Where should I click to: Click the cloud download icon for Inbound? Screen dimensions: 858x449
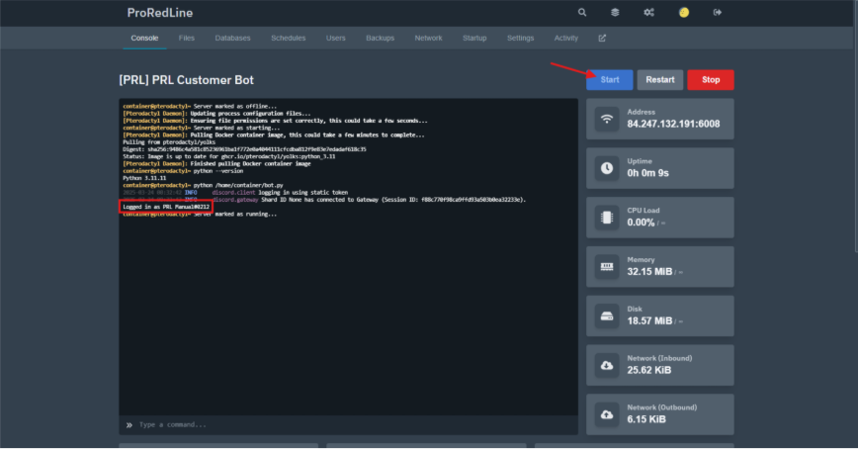[x=607, y=365]
